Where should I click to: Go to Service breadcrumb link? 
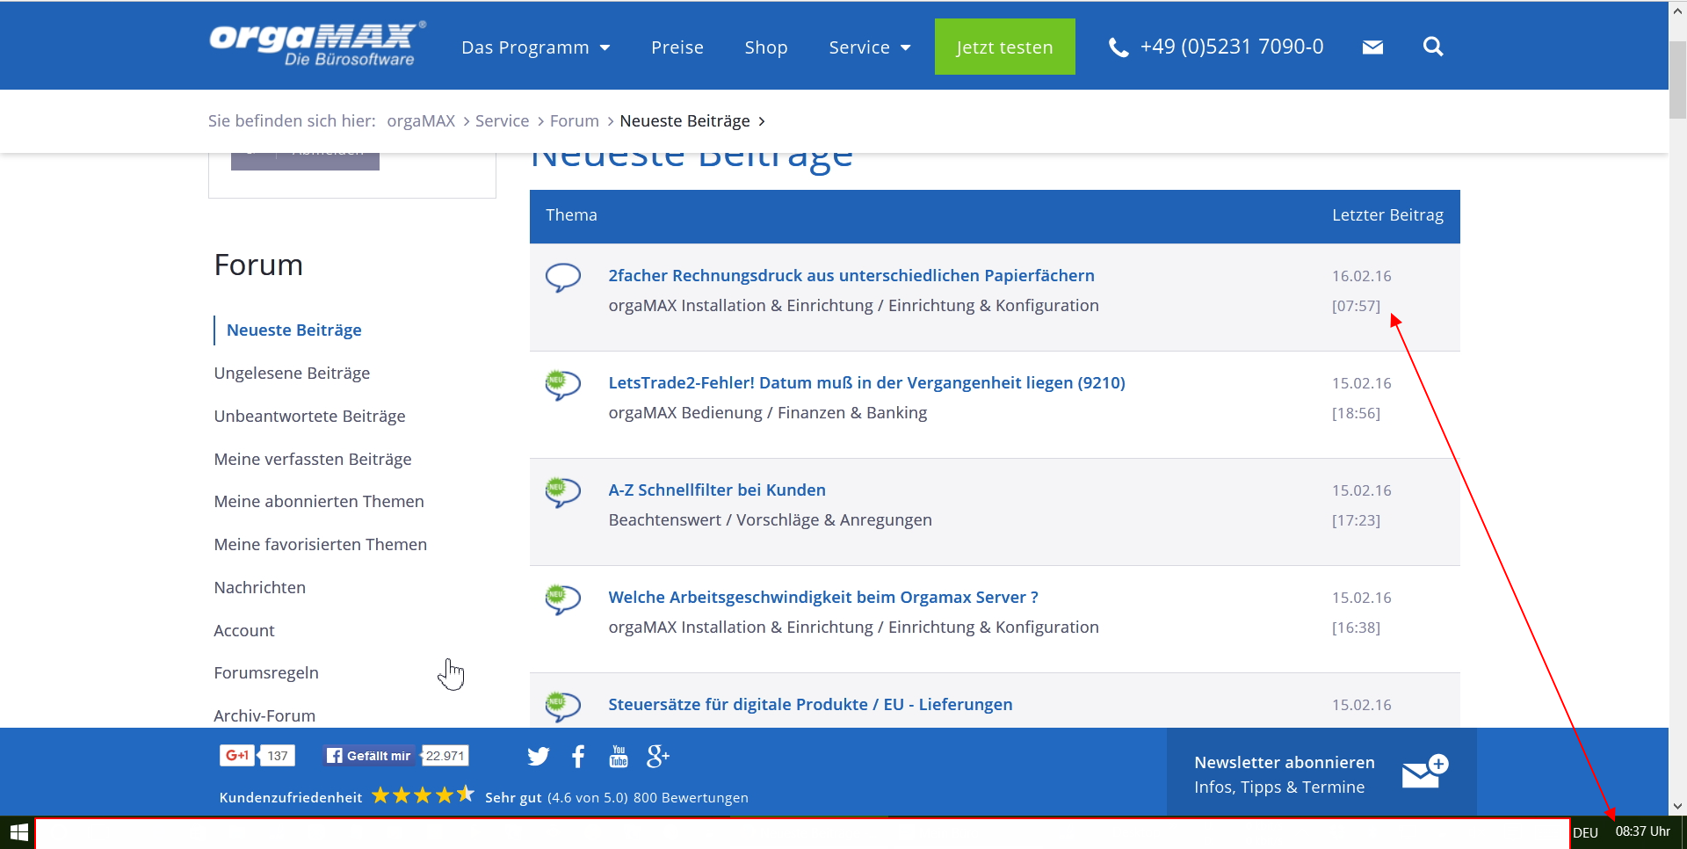503,121
